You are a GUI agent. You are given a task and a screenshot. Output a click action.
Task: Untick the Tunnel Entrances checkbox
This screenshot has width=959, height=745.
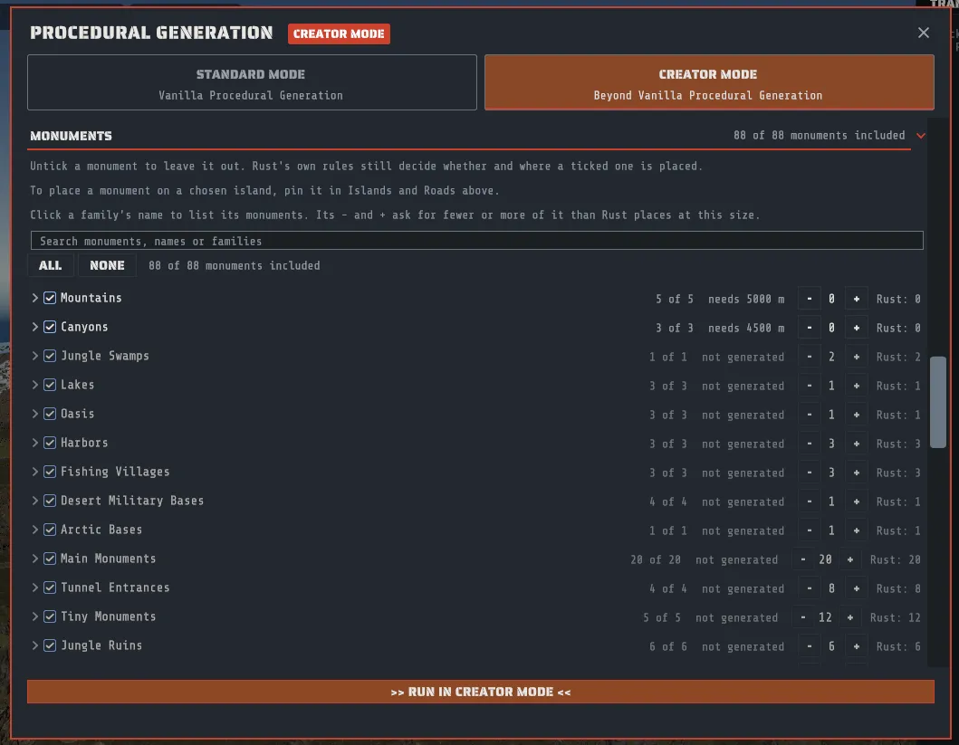[x=50, y=587]
